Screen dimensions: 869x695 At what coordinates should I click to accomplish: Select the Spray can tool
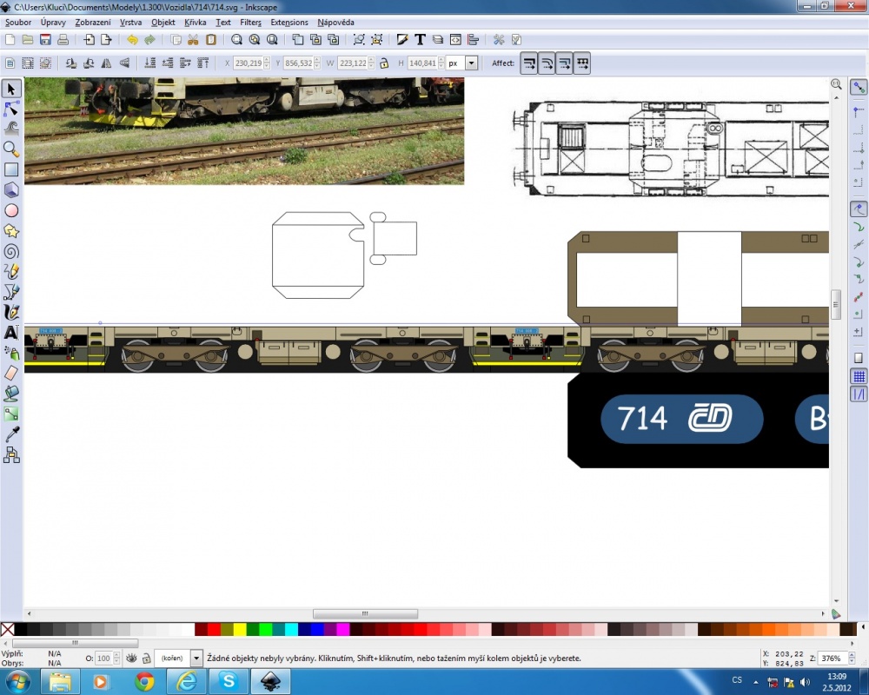(x=11, y=353)
